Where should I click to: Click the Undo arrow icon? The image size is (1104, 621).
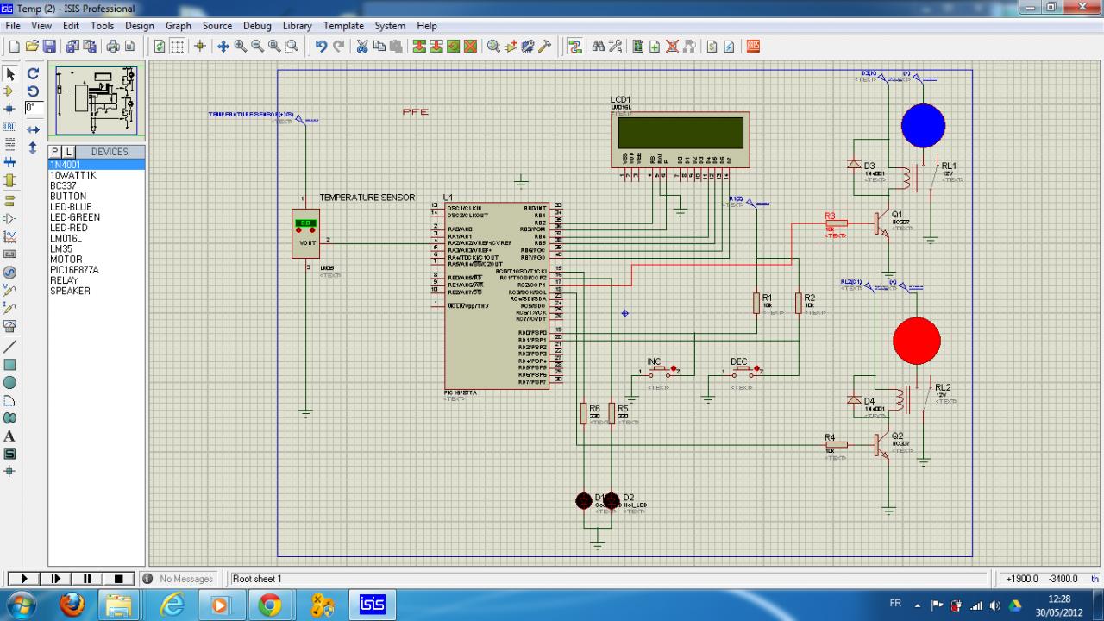pyautogui.click(x=321, y=47)
